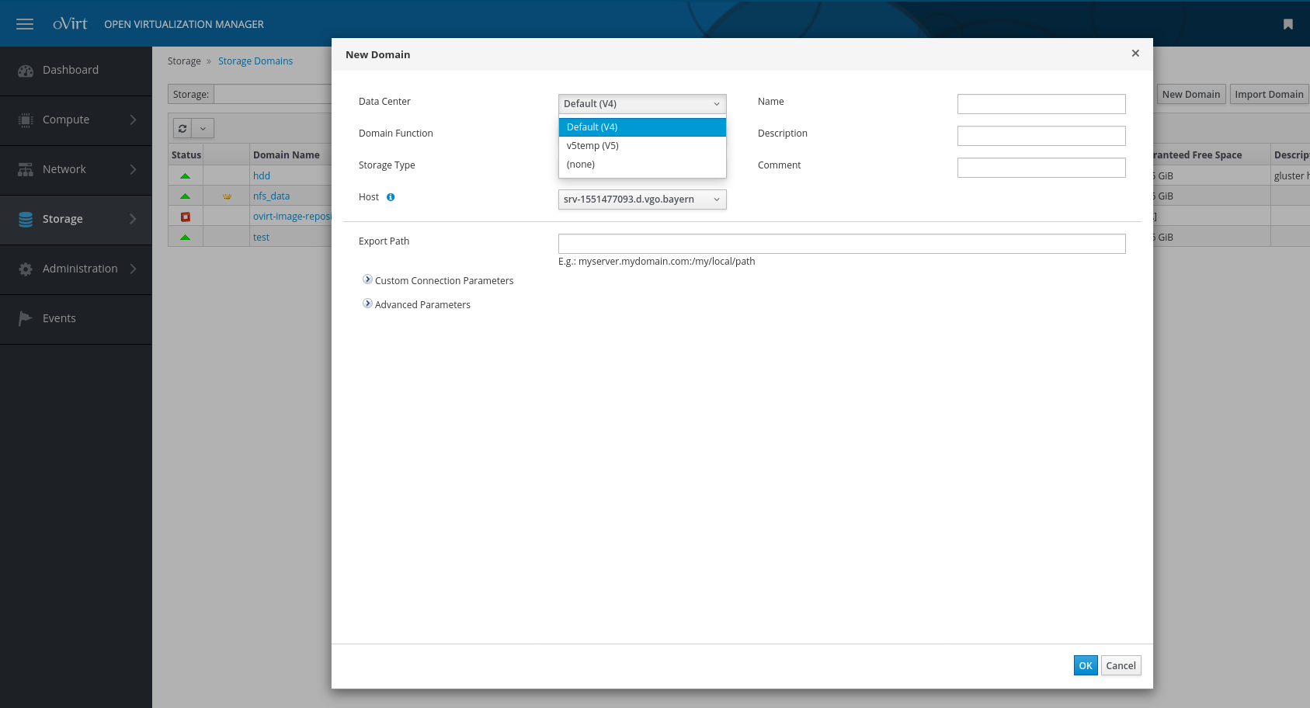Open the Host dropdown

(x=642, y=200)
